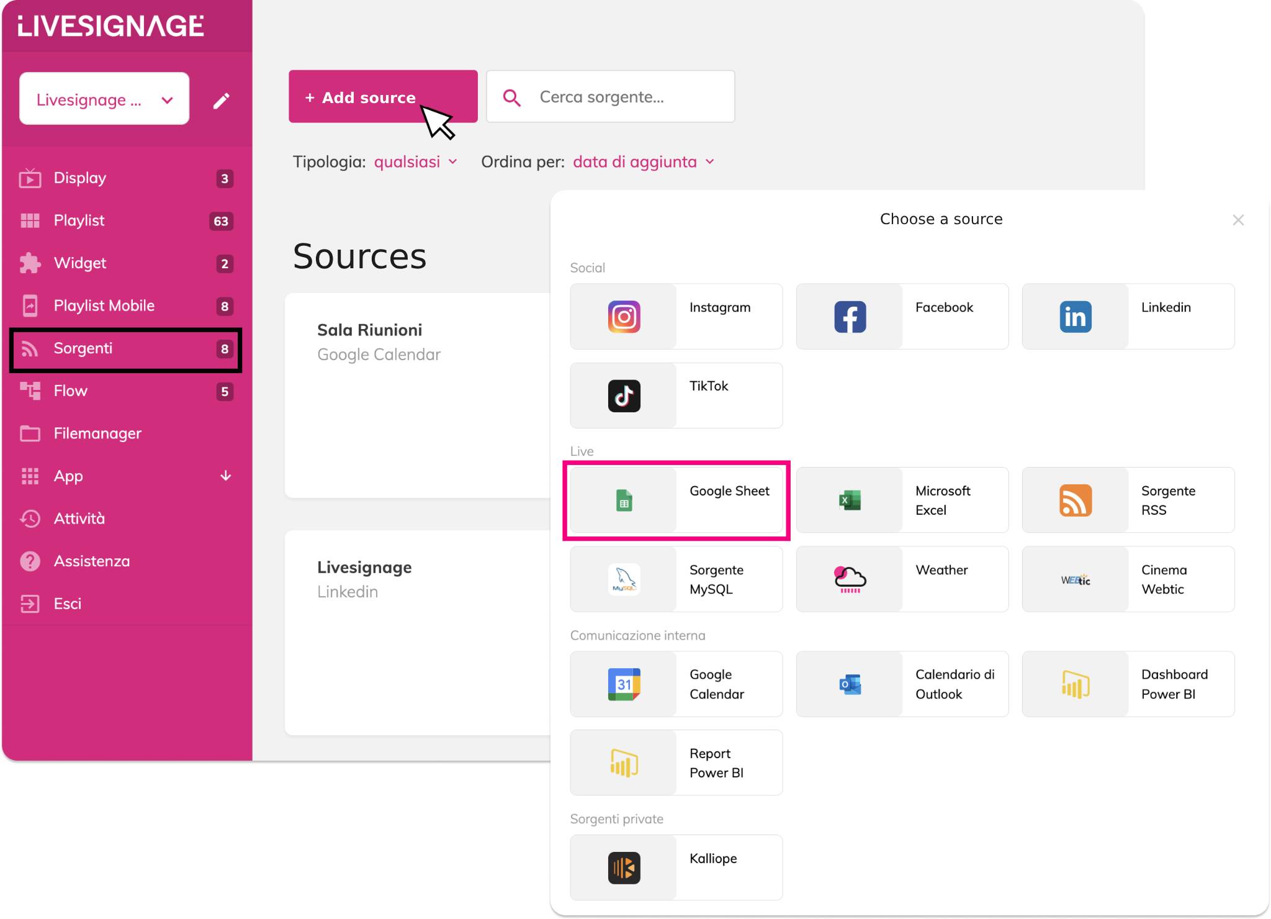Click the Microsoft Excel label
The image size is (1271, 919).
(x=942, y=500)
